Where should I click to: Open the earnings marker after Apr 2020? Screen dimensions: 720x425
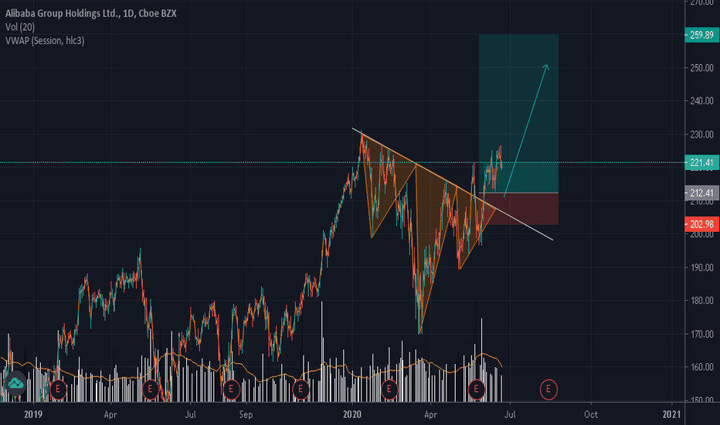tap(477, 389)
